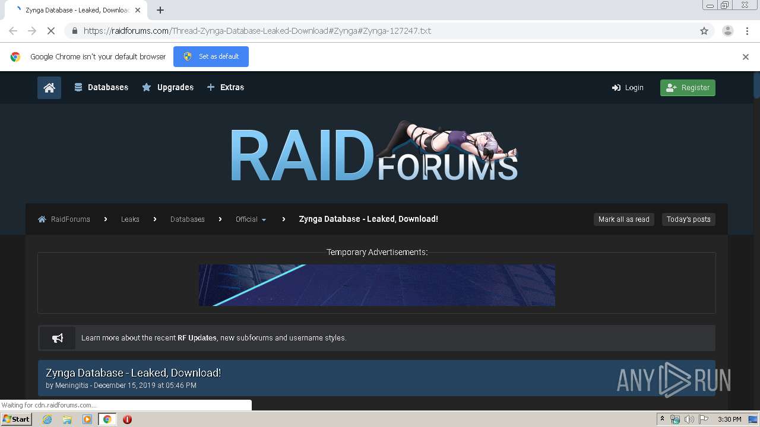The image size is (760, 427).
Task: Open Windows Explorer folder from taskbar
Action: [x=67, y=419]
